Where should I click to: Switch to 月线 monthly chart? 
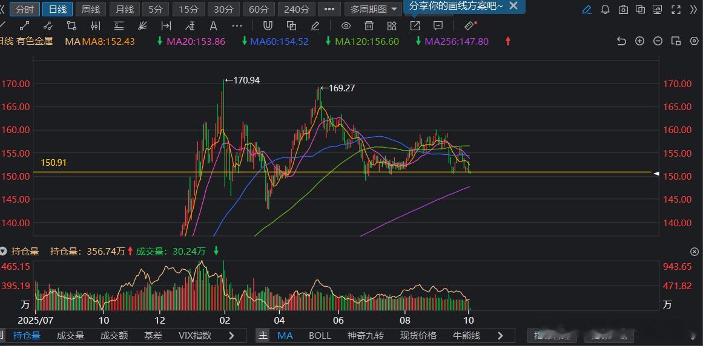point(124,9)
